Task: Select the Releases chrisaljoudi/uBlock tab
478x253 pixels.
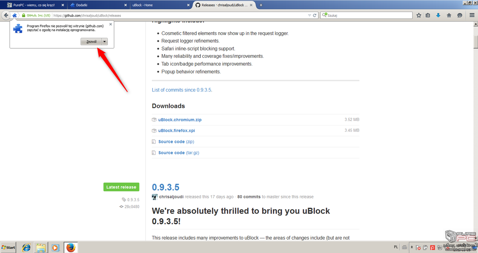Action: point(224,5)
